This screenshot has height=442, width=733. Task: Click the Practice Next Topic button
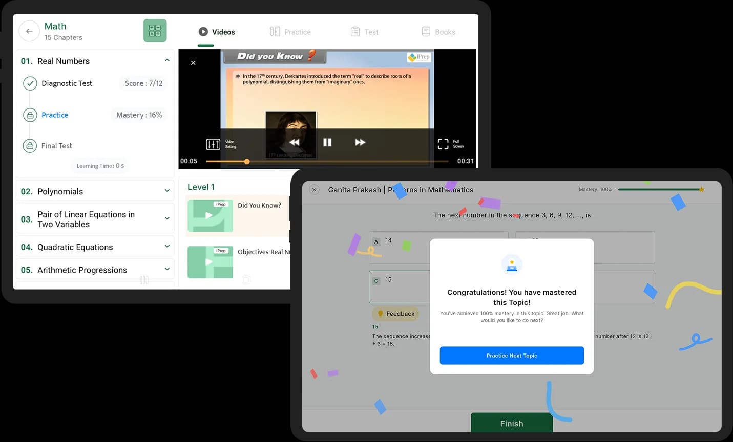pos(512,356)
